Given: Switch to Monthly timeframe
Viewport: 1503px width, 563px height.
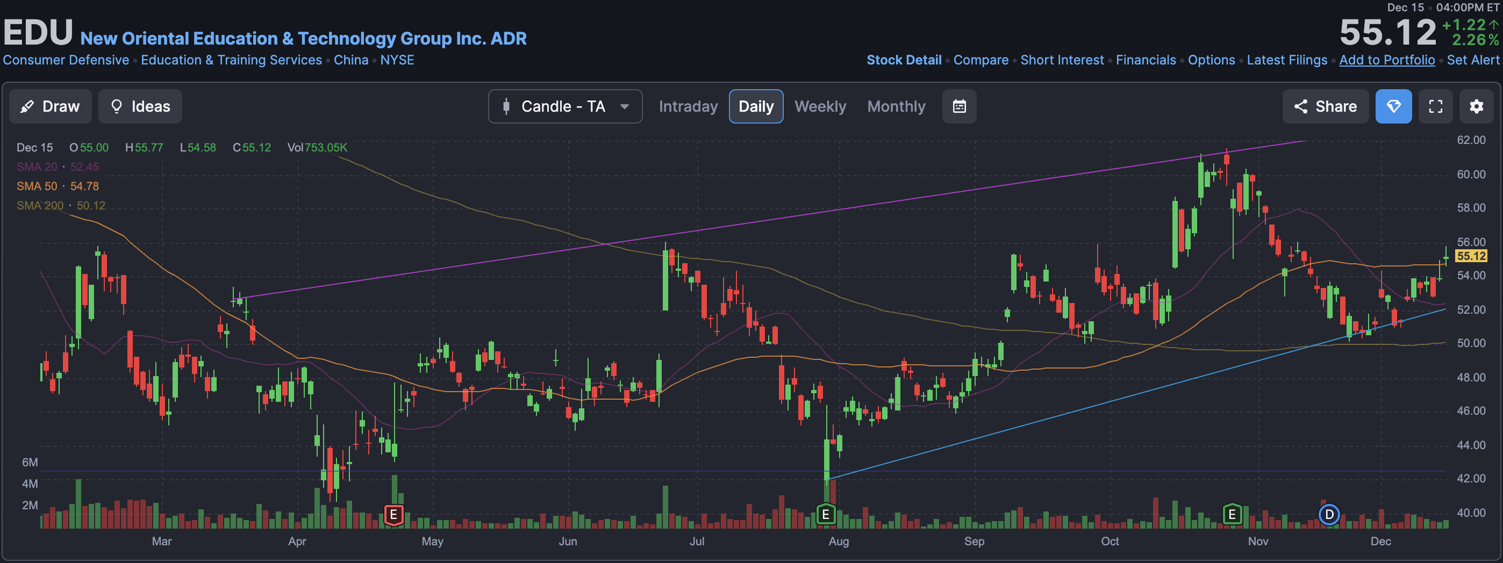Looking at the screenshot, I should tap(896, 106).
